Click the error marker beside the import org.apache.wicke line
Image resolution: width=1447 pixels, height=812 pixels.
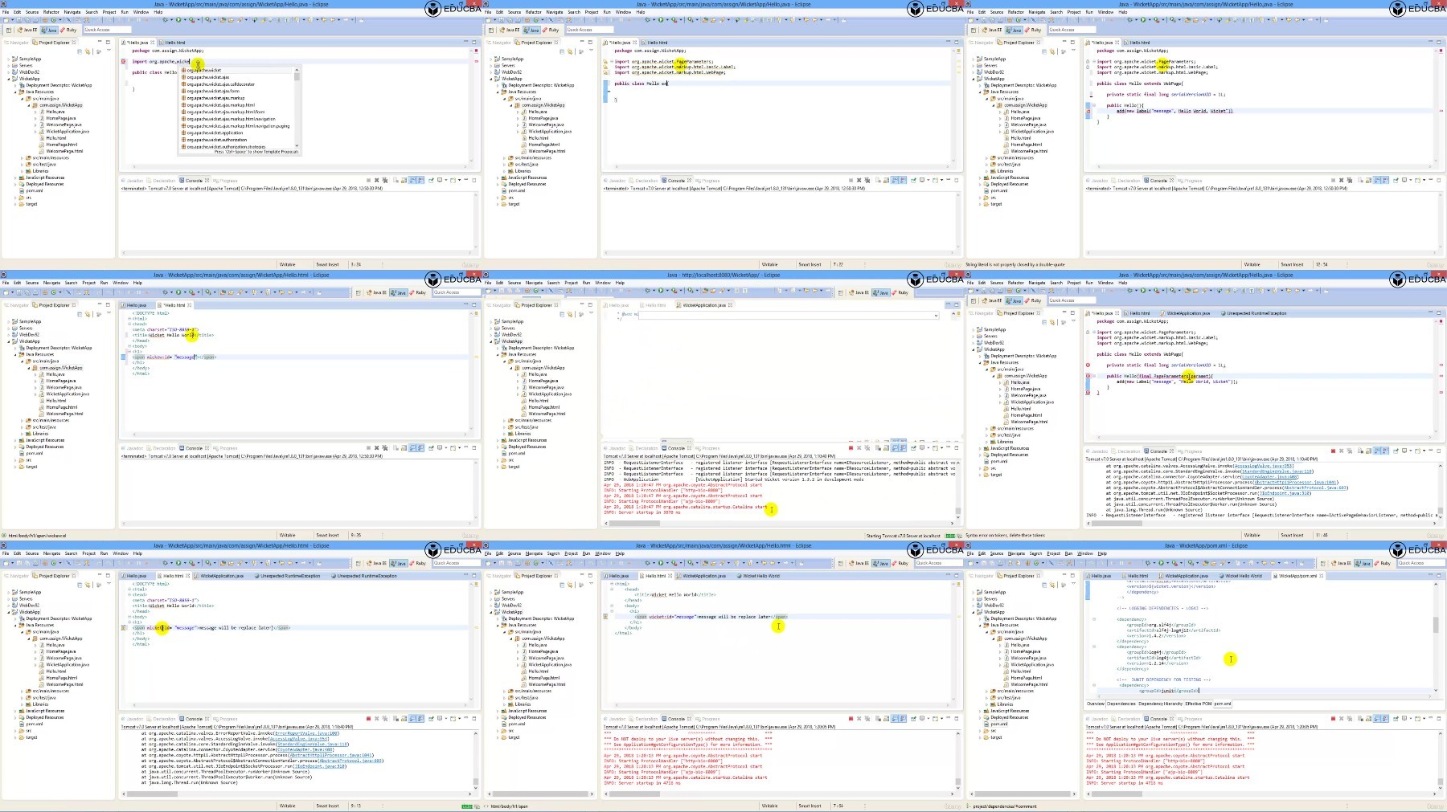tap(124, 61)
